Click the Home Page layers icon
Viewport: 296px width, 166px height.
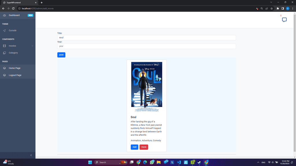pyautogui.click(x=4, y=68)
